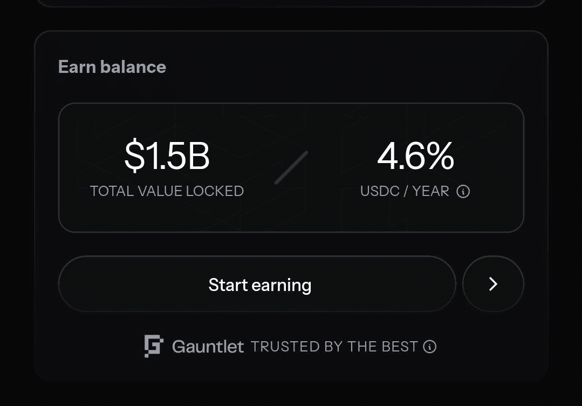This screenshot has width=582, height=406.
Task: Click the $1.5B total value figure
Action: click(167, 156)
